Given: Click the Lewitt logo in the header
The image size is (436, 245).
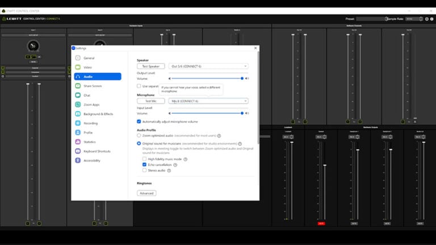Looking at the screenshot, I should click(x=12, y=19).
